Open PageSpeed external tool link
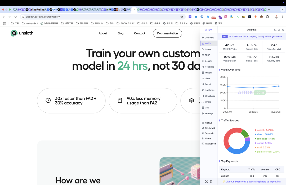286x185 pixels. click(x=208, y=144)
